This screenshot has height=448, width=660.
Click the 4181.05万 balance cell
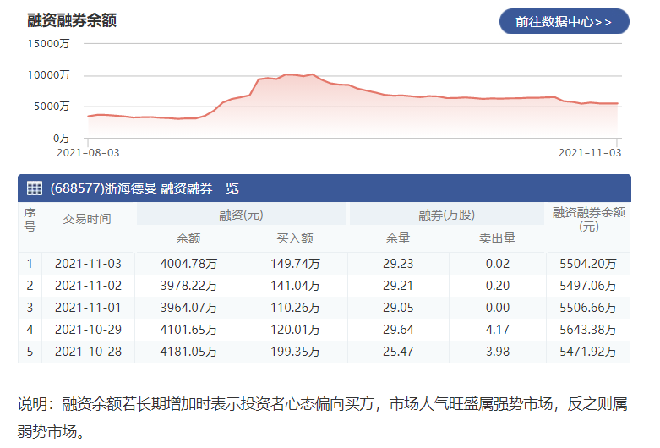click(x=188, y=351)
